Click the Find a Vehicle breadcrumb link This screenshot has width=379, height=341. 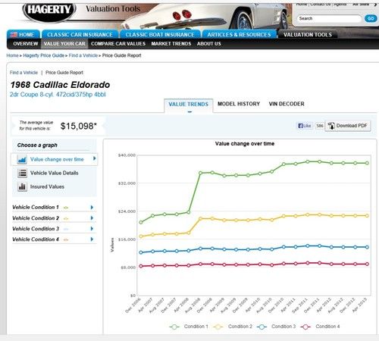(83, 55)
